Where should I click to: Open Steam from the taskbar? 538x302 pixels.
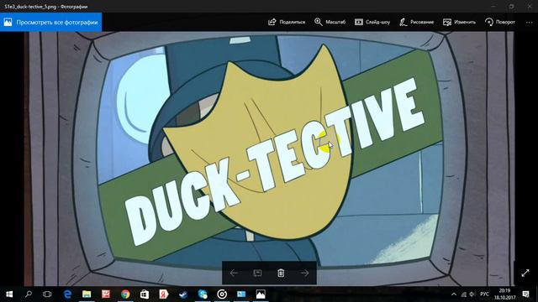coord(183,294)
